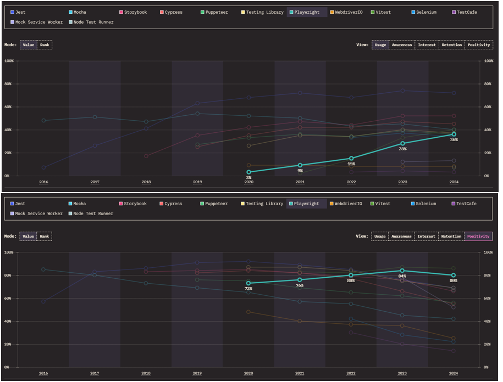The width and height of the screenshot is (503, 382).
Task: Select Value mode above the Usage chart
Action: pos(29,45)
